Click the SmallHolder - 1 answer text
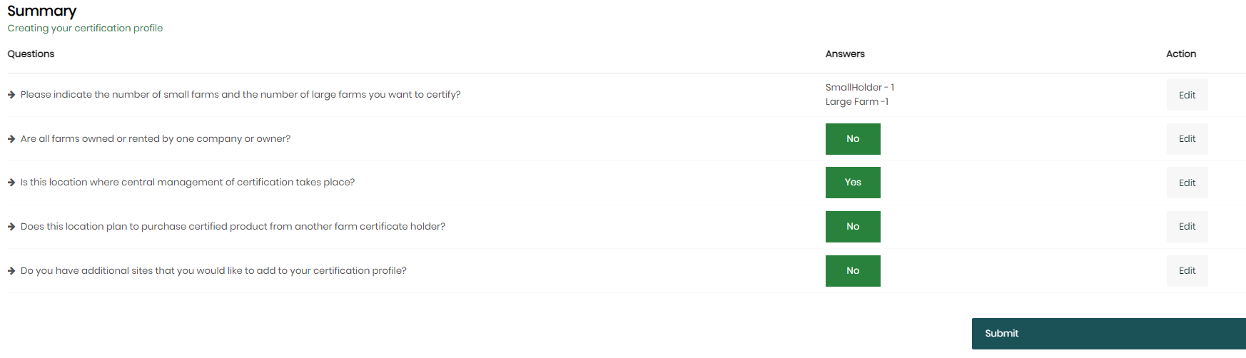1246x358 pixels. (x=860, y=87)
